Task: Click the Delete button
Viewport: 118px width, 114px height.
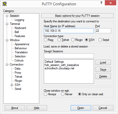Action: click(x=103, y=76)
